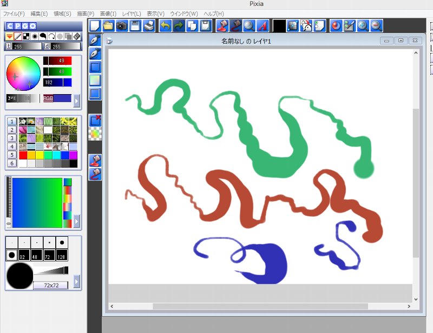Image resolution: width=433 pixels, height=333 pixels.
Task: Click the New document icon in toolbar
Action: 95,25
